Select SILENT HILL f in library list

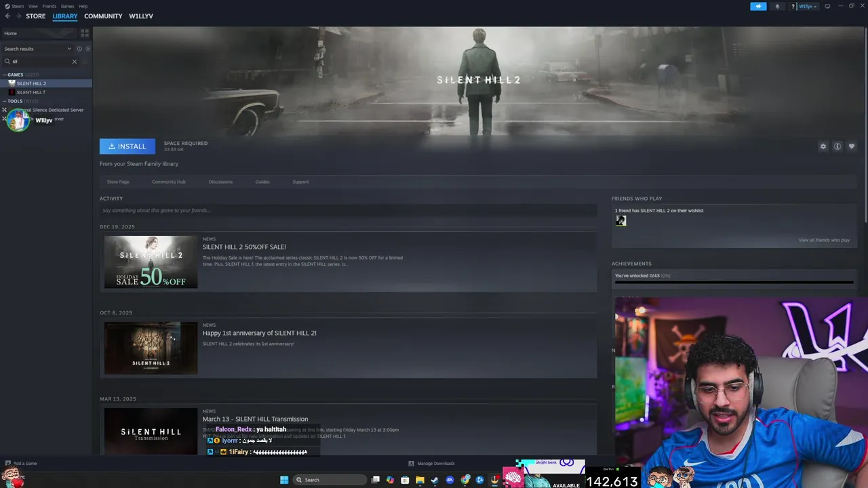(46, 92)
